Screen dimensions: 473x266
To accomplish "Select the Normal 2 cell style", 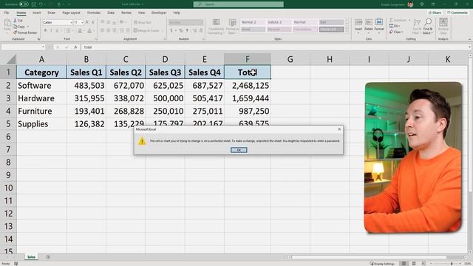I will click(253, 22).
